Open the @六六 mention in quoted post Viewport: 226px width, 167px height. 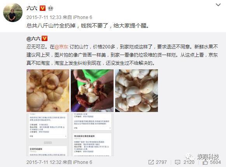click(x=33, y=39)
